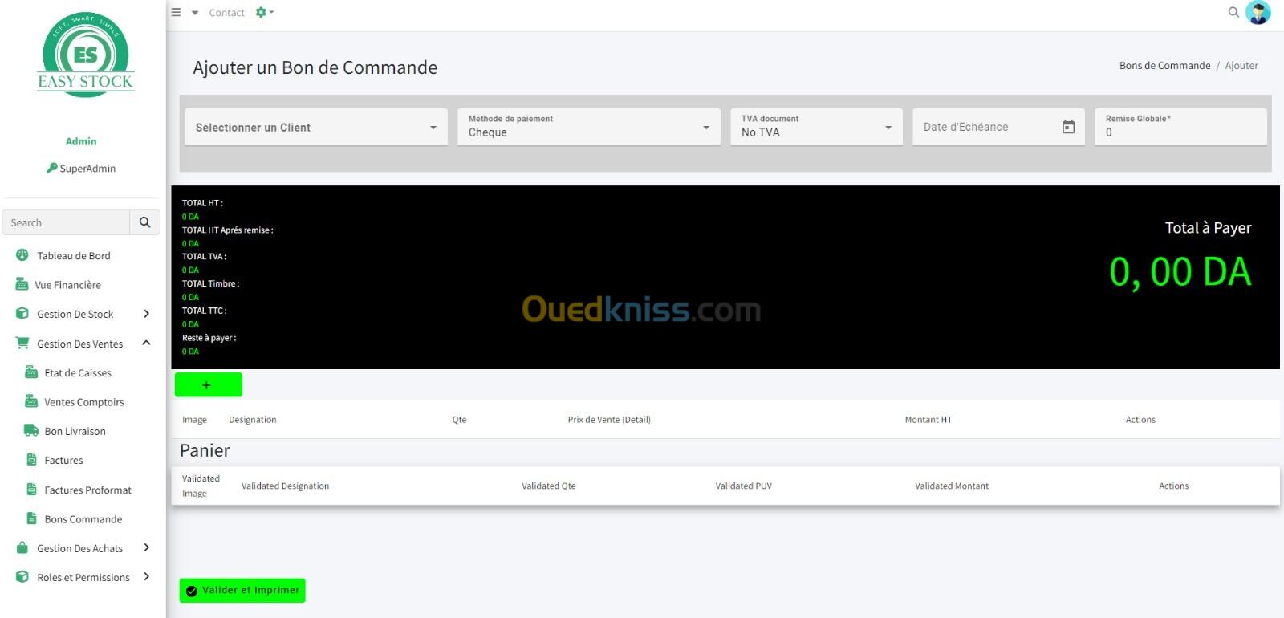This screenshot has width=1284, height=618.
Task: Click the green plus add-item button
Action: [x=209, y=385]
